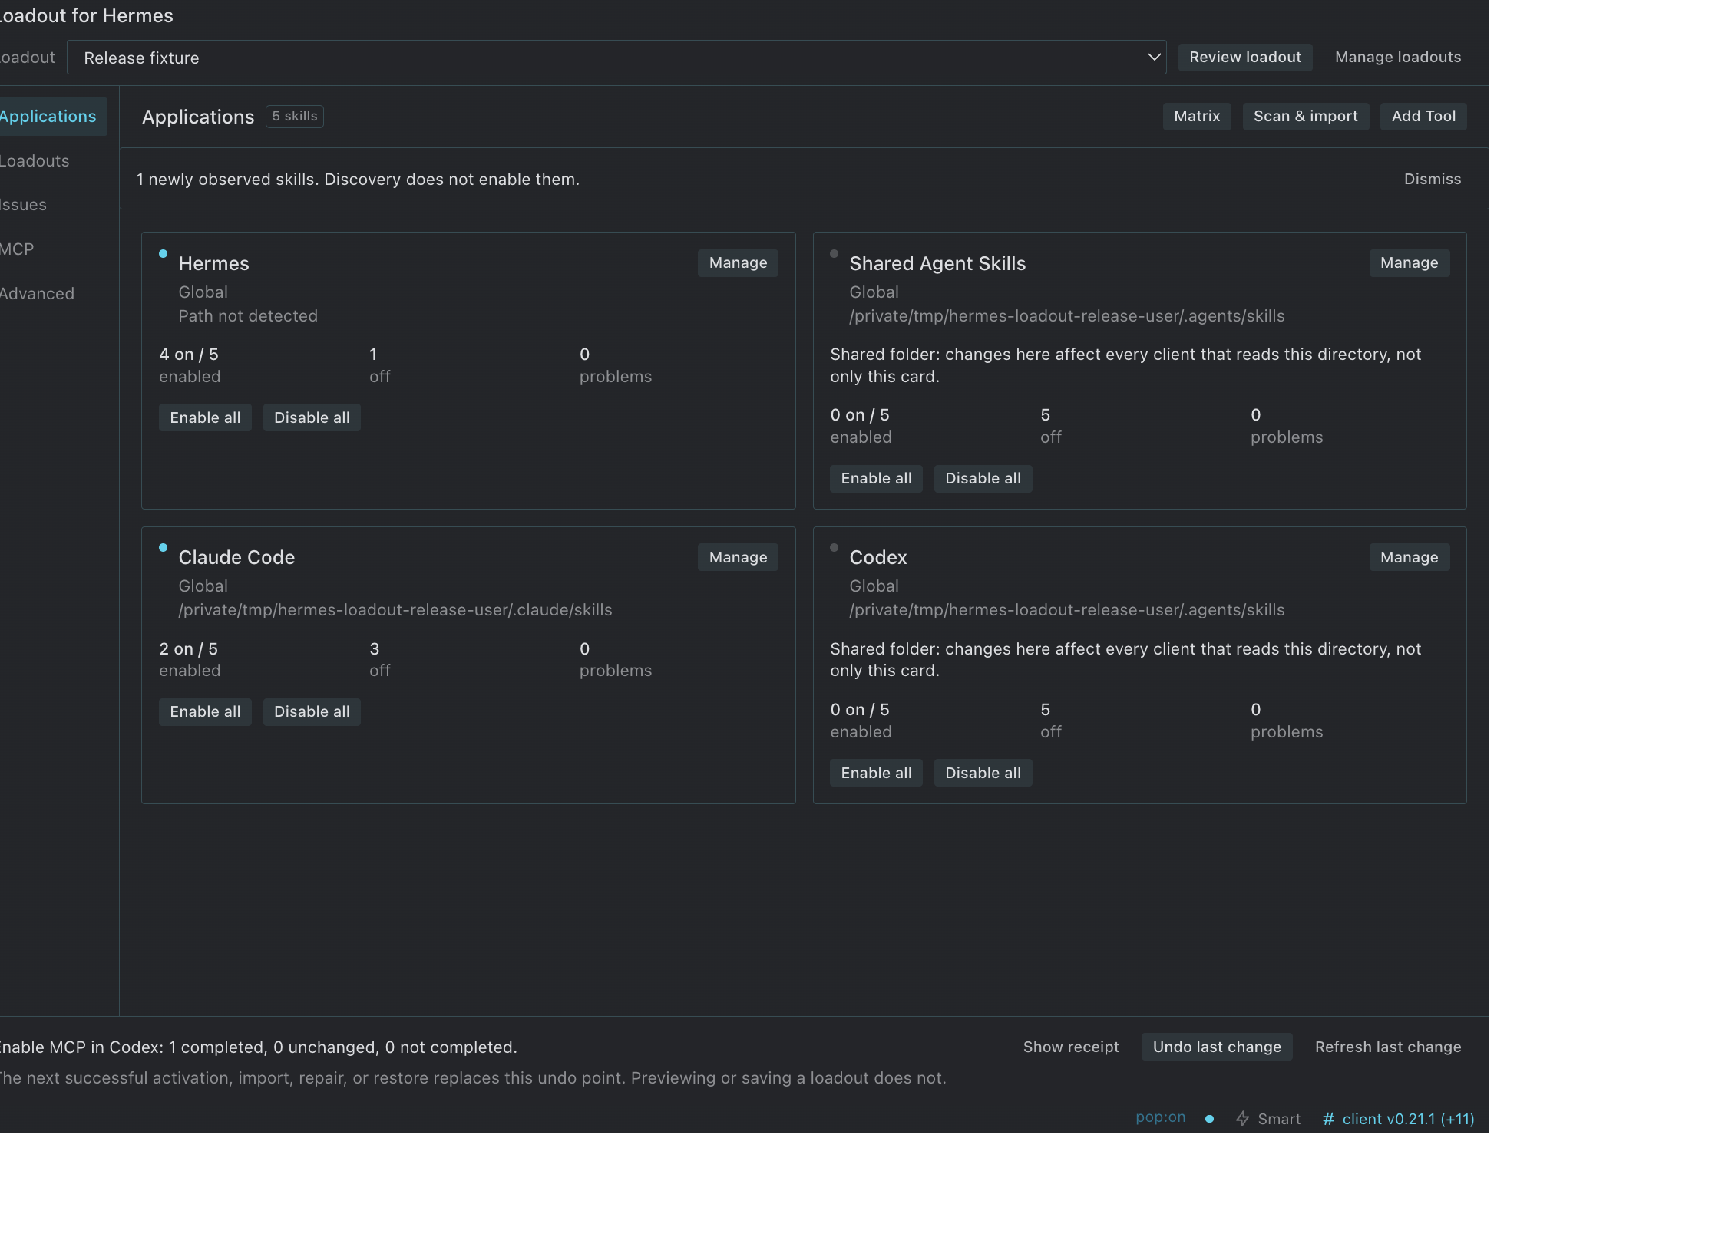Screen dimensions: 1712x1237
Task: Click the Claude Code status dot
Action: [163, 547]
